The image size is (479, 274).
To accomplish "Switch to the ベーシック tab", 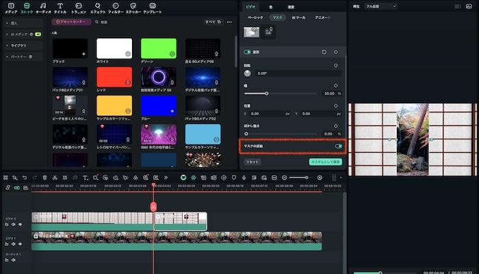I will click(x=255, y=16).
